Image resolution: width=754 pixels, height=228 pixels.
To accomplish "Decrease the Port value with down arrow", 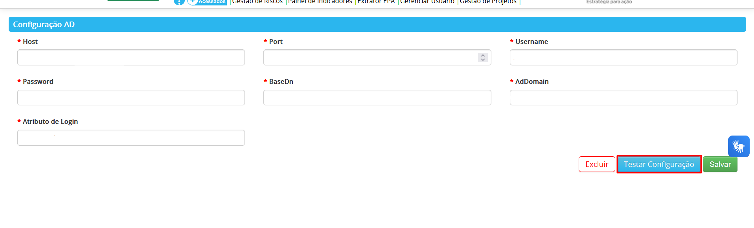I will pyautogui.click(x=483, y=60).
